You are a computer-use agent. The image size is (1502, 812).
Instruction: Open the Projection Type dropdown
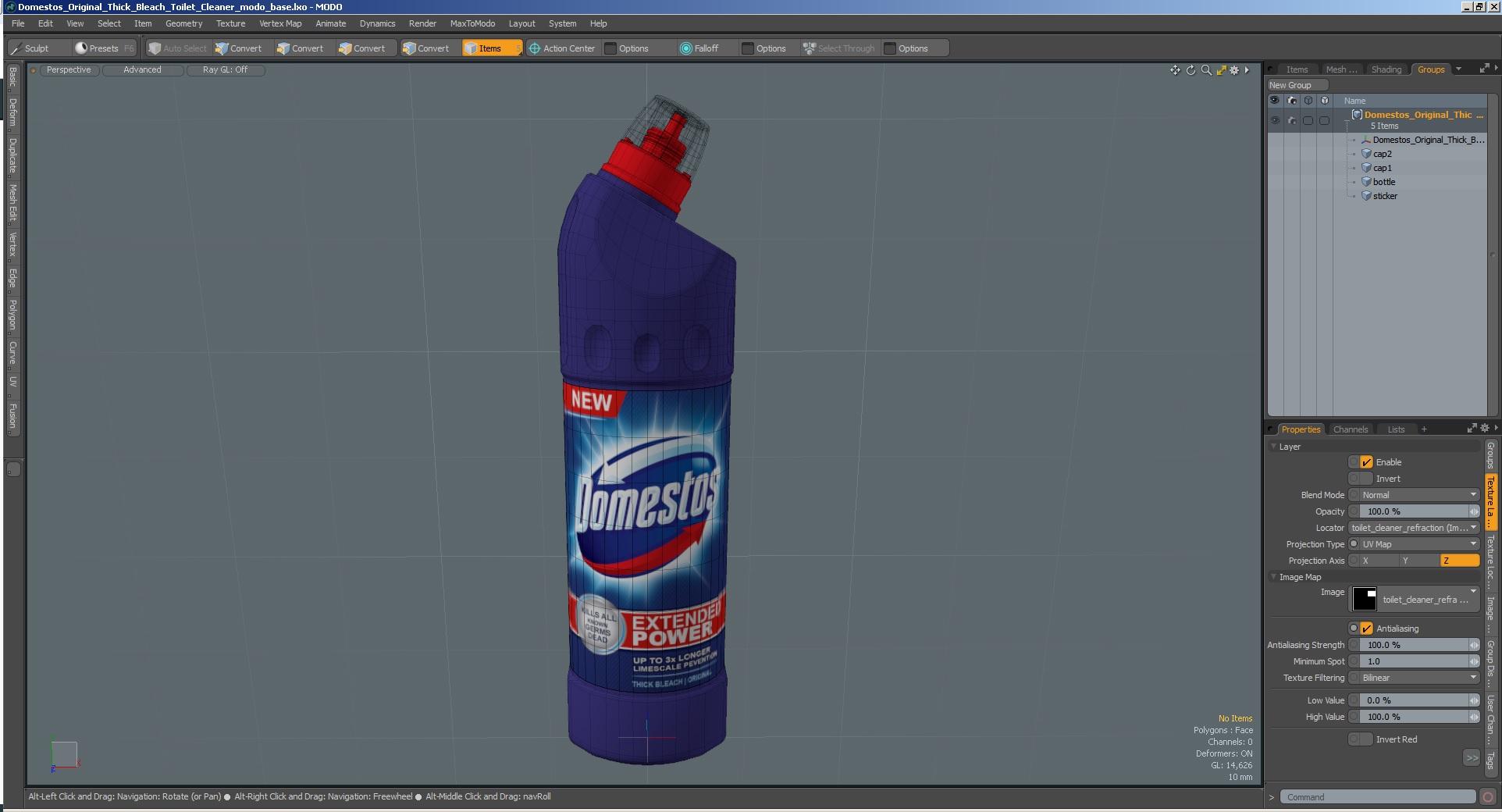(x=1419, y=544)
